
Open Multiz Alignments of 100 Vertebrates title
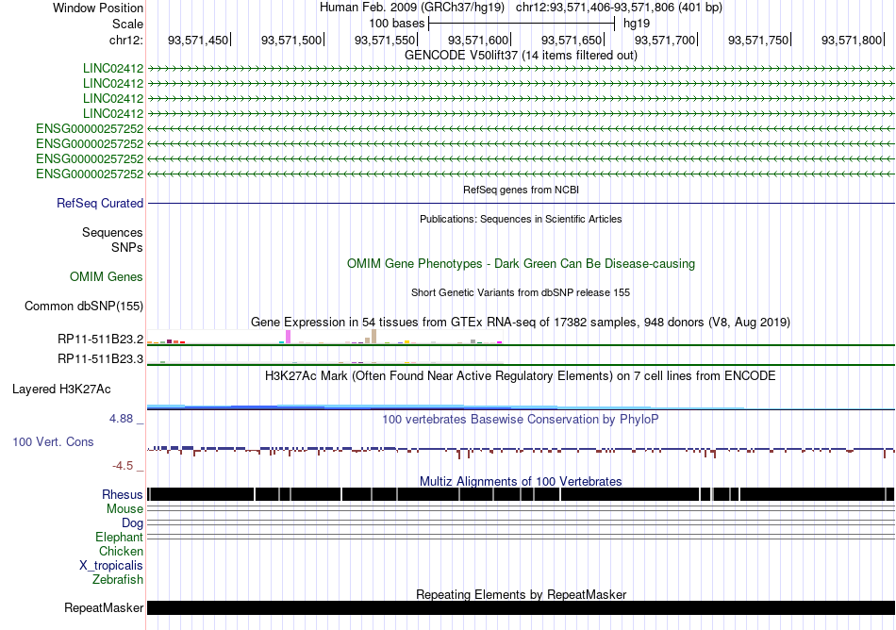click(x=521, y=482)
